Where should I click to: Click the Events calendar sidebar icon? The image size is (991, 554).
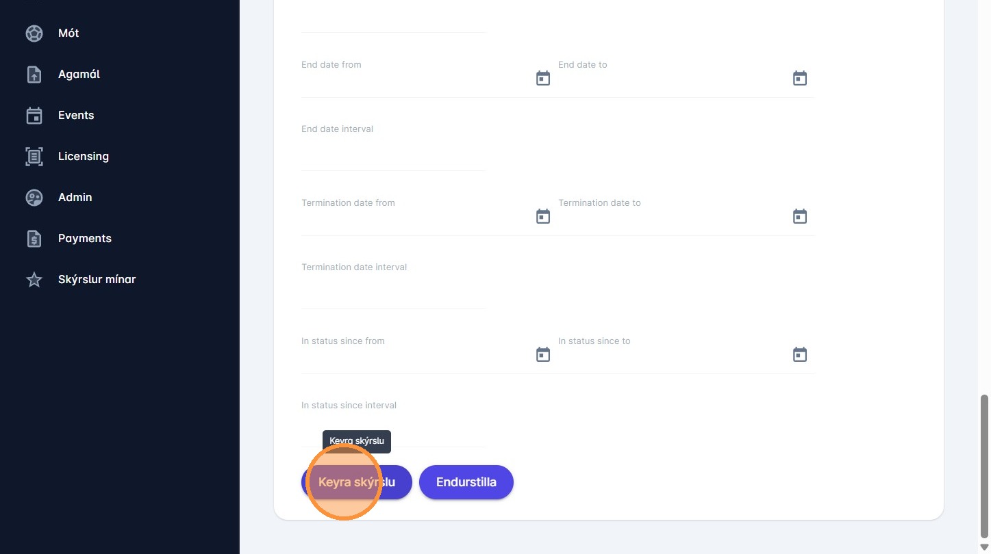pos(34,116)
